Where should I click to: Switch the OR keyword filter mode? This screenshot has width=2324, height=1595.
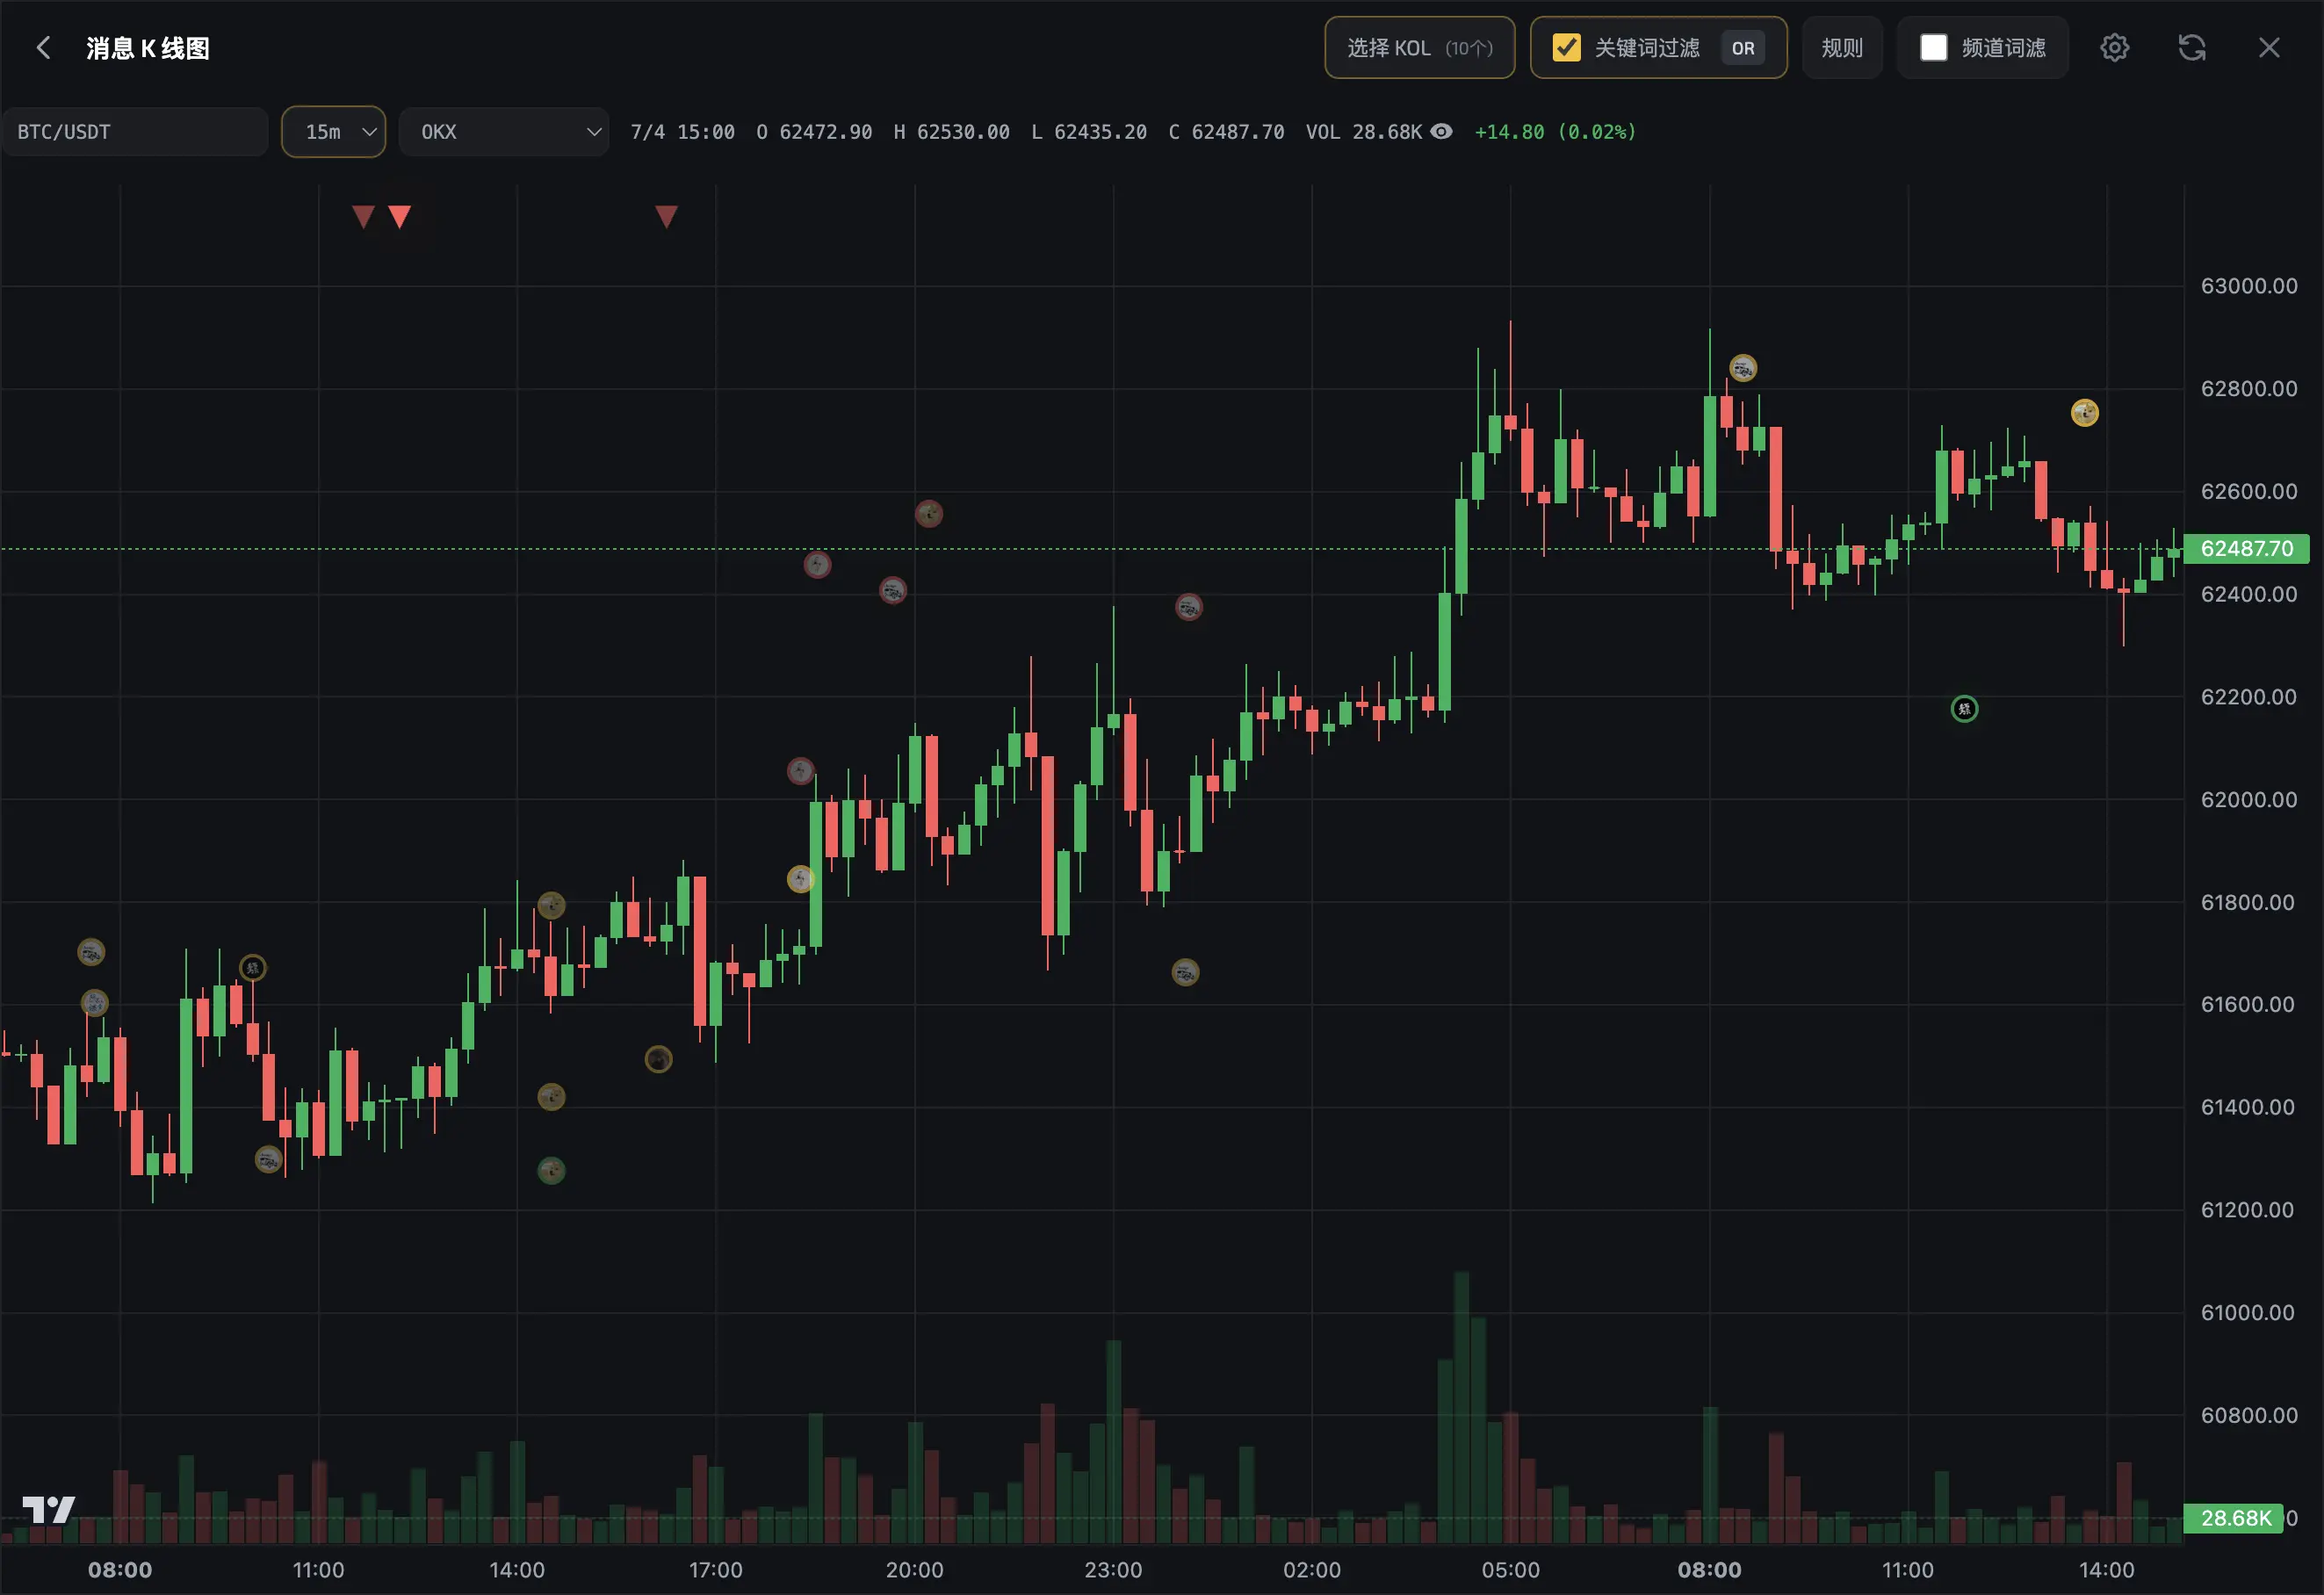1742,48
